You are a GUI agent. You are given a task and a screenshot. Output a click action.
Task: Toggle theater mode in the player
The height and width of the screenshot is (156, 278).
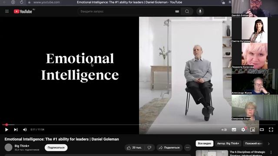click(261, 130)
